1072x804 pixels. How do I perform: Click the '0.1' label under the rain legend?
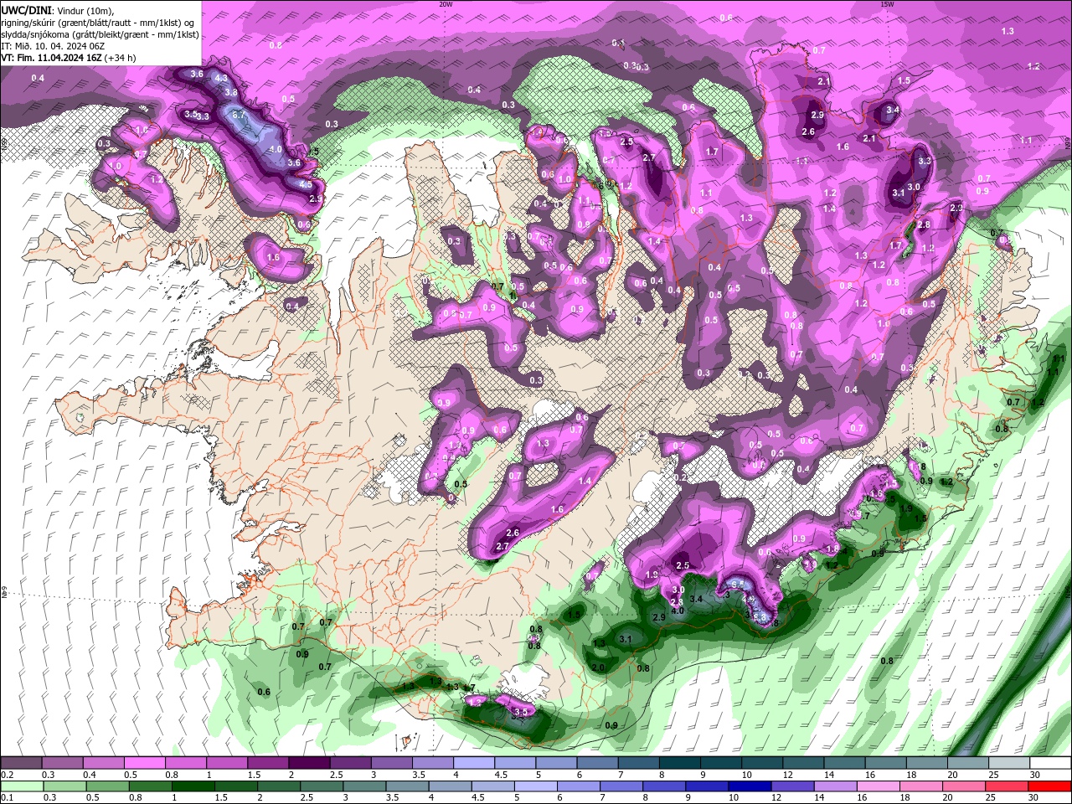click(7, 798)
